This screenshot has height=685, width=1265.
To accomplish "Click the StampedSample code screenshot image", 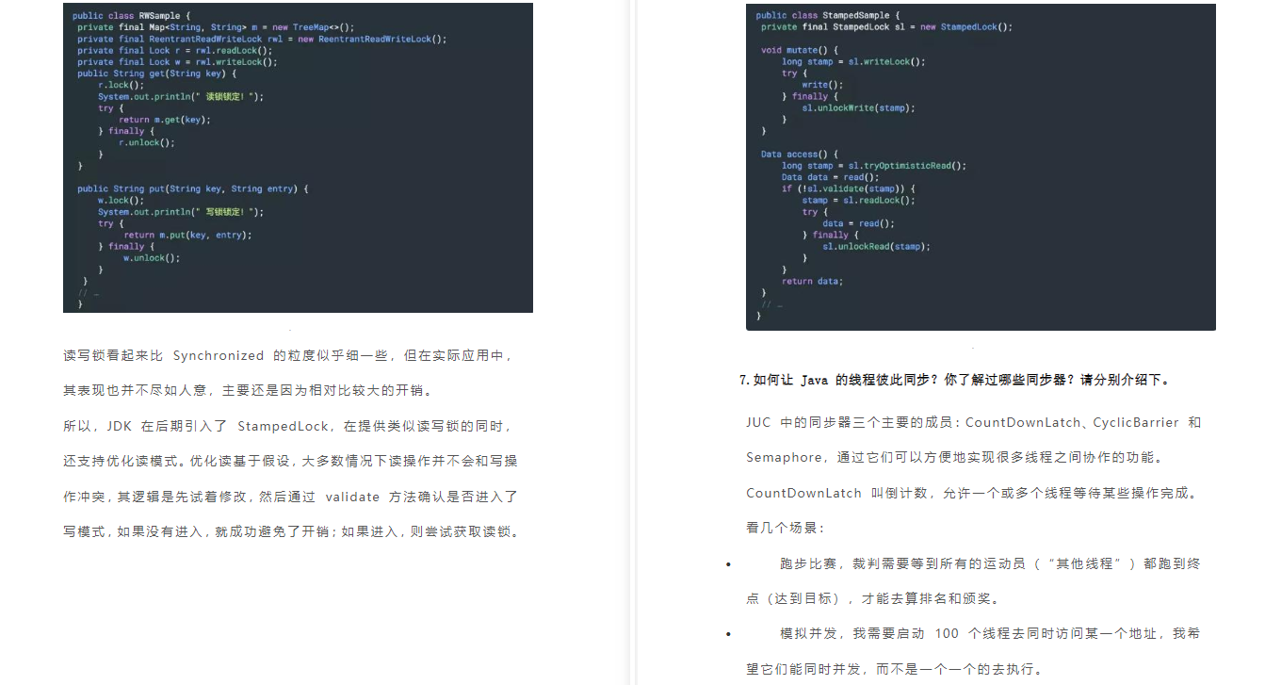I will [x=981, y=167].
